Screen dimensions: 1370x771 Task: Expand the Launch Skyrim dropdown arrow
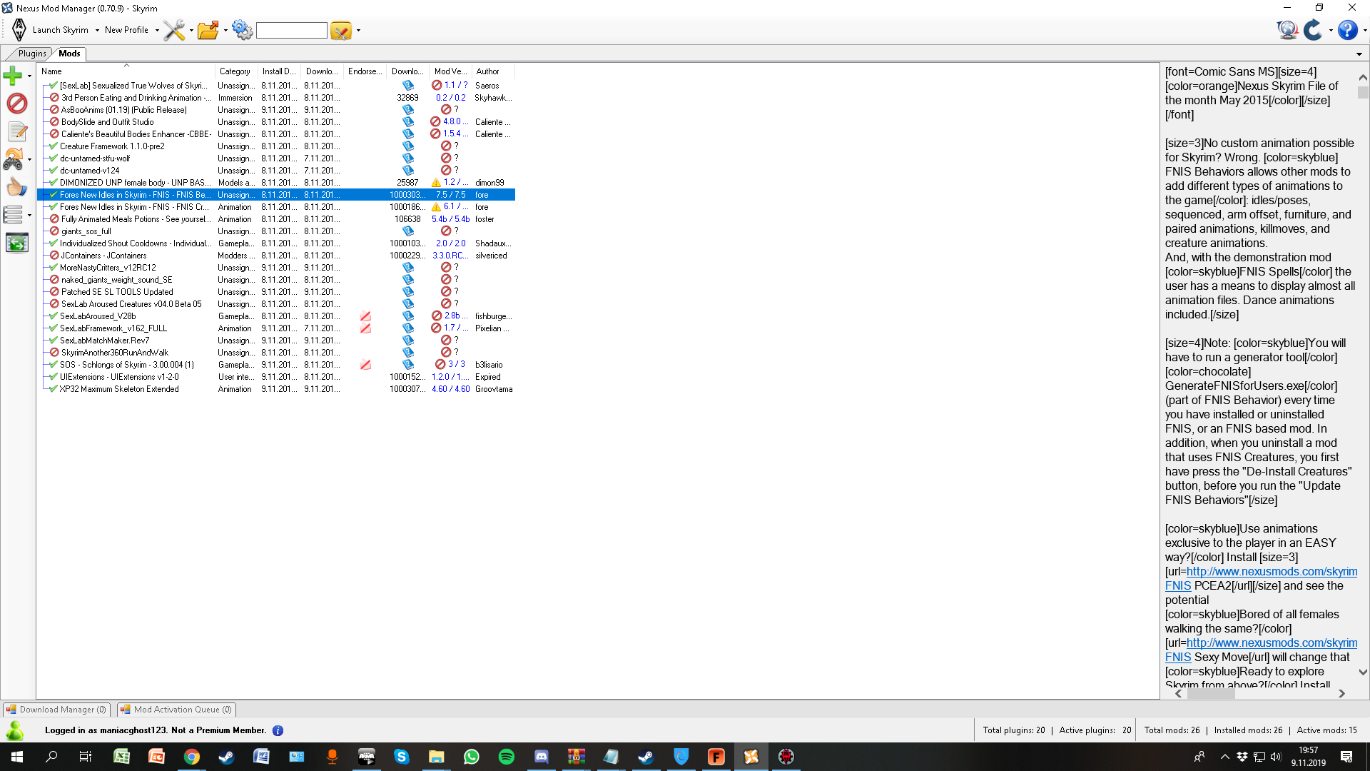click(97, 31)
